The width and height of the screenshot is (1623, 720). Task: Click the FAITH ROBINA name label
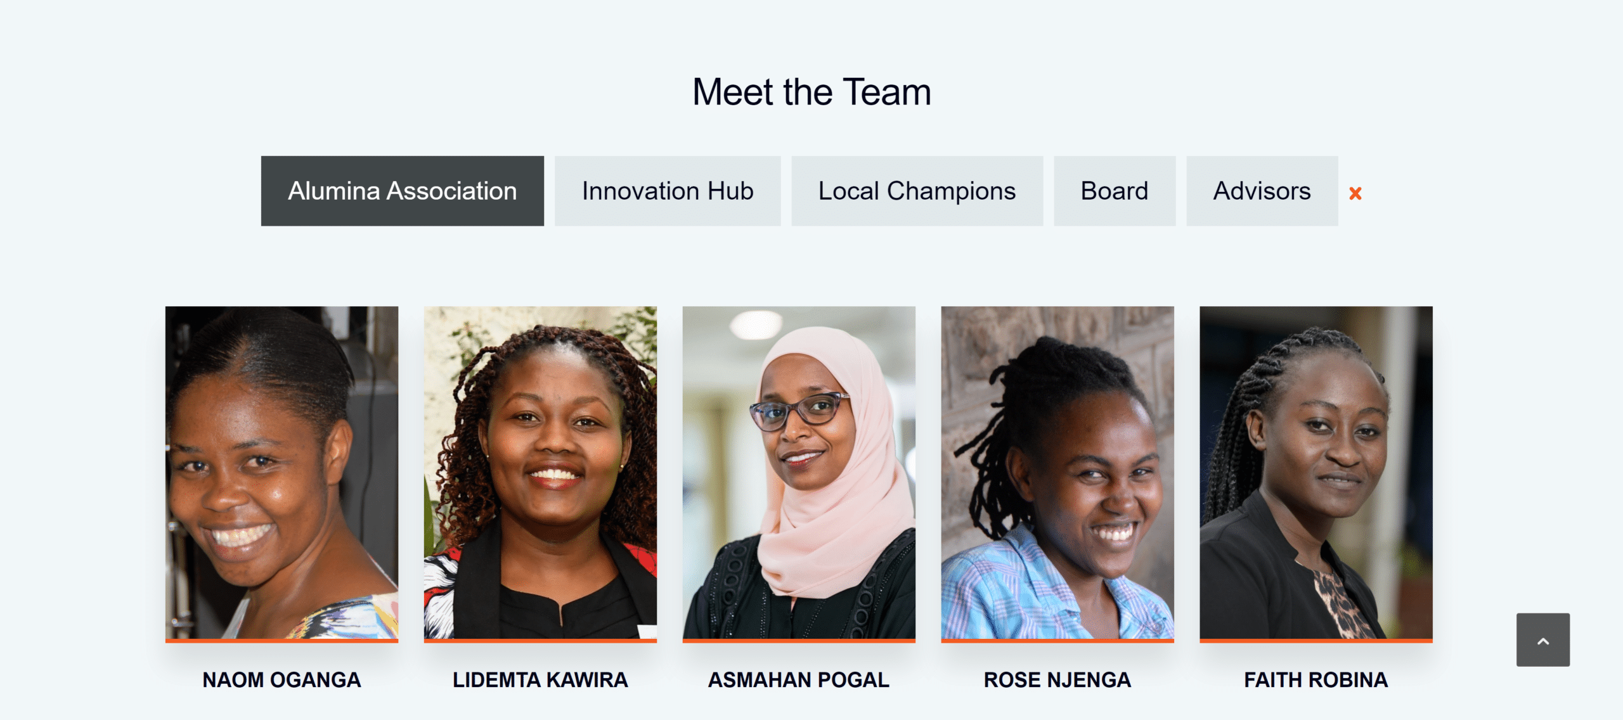click(1316, 680)
